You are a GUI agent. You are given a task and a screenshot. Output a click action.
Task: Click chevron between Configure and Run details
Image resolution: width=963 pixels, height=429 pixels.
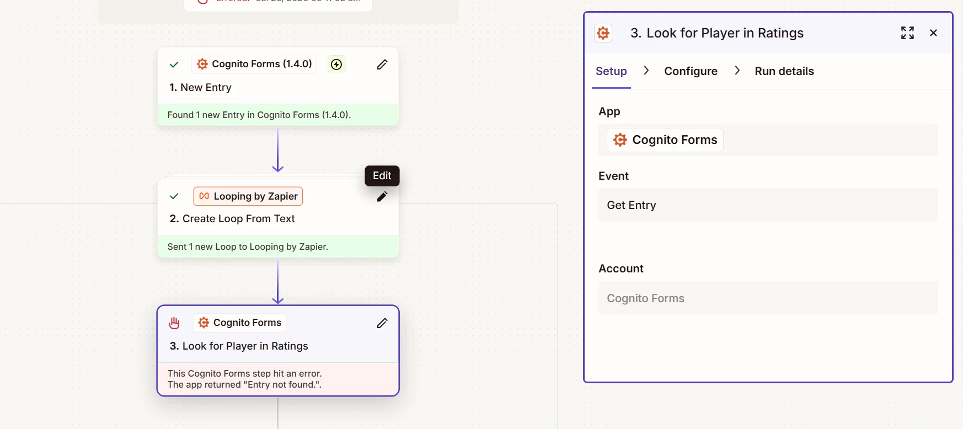tap(737, 71)
